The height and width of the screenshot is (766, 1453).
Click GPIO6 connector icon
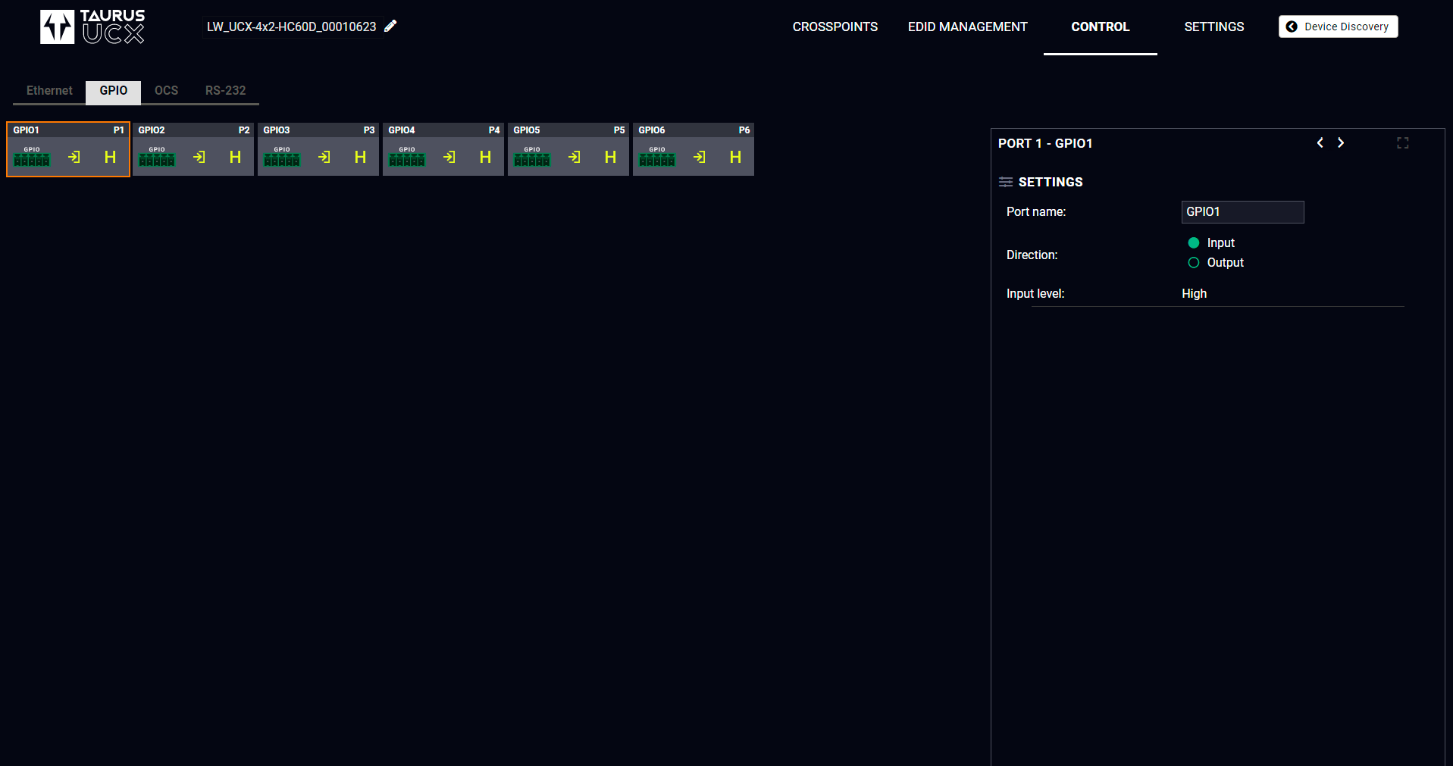pos(657,156)
